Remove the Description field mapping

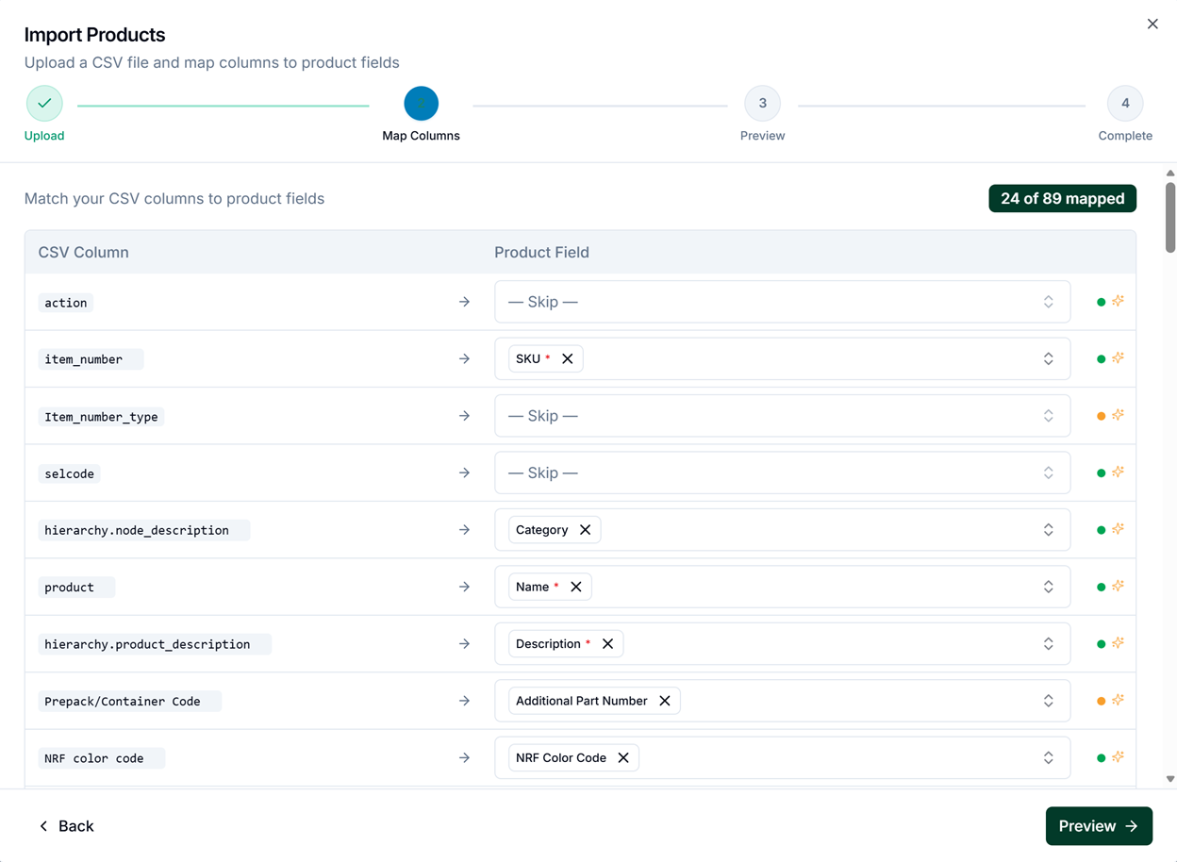608,644
